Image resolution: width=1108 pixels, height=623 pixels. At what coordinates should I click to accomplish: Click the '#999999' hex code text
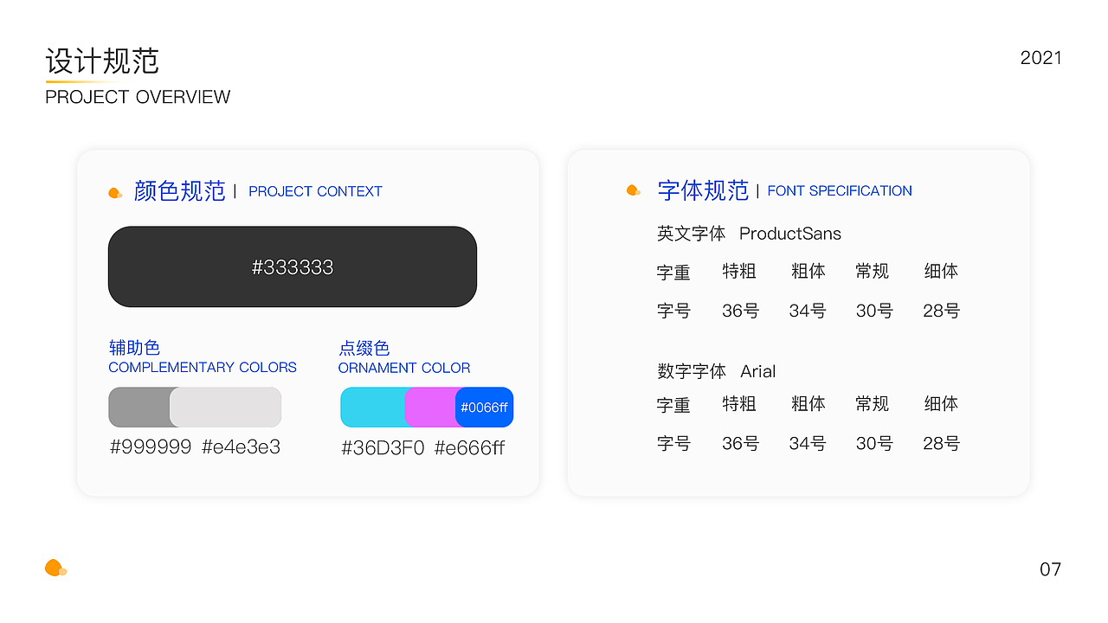point(151,447)
